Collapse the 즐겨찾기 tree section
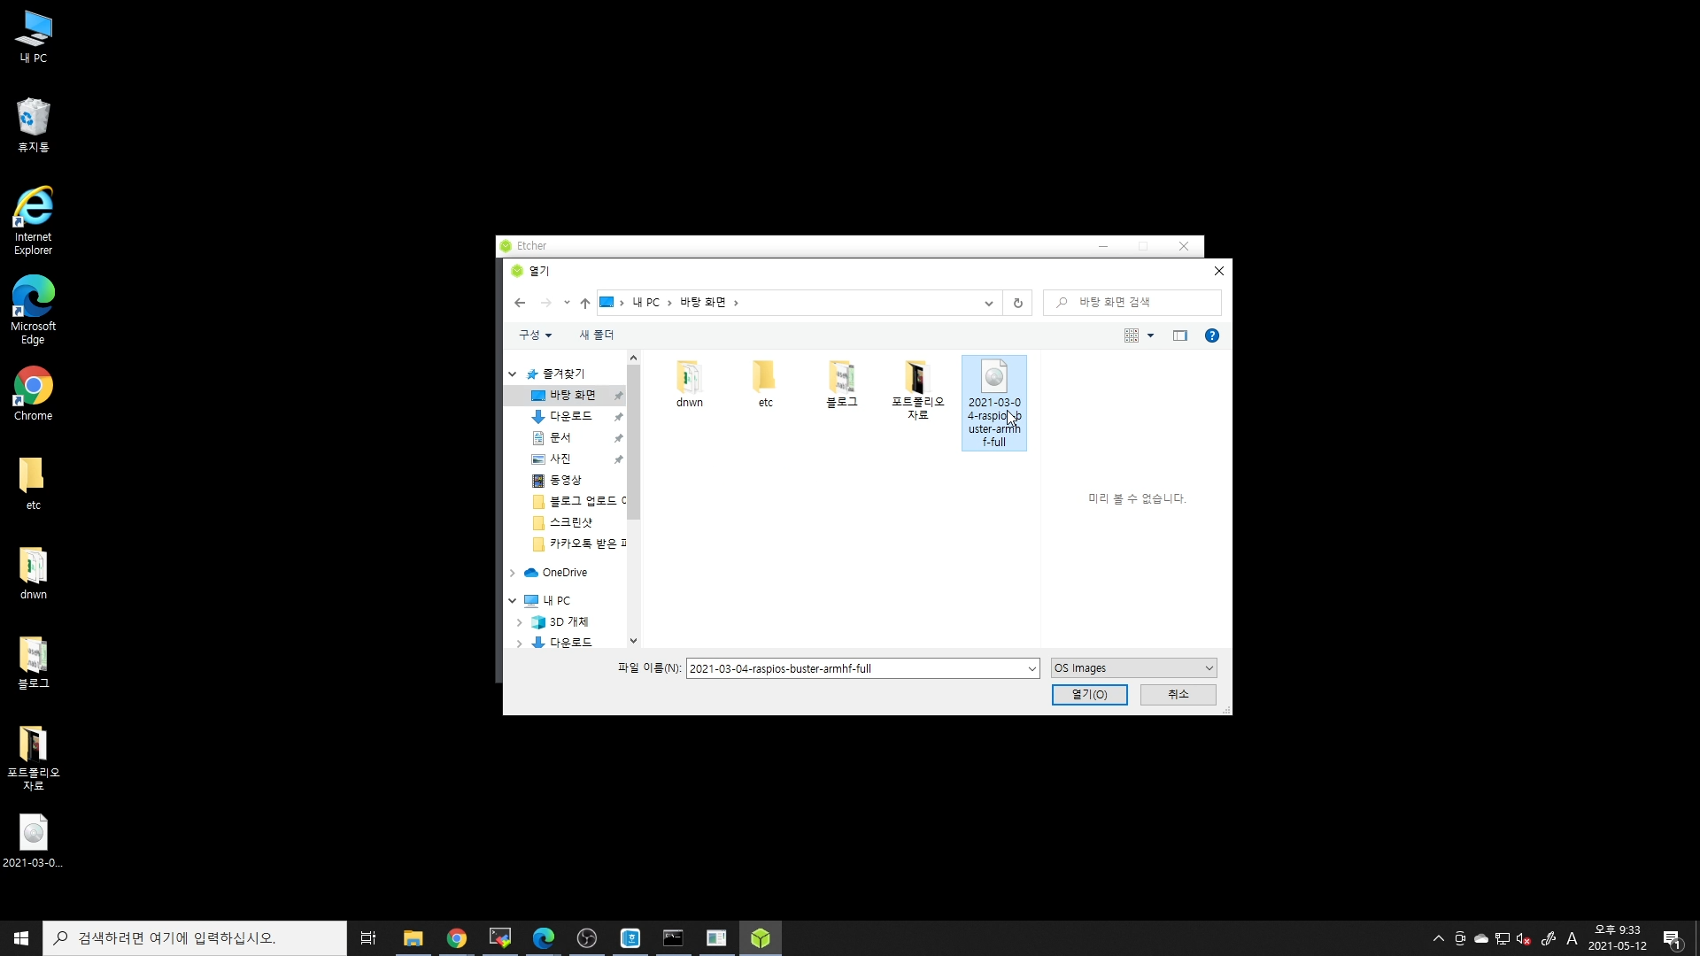This screenshot has height=956, width=1700. coord(513,374)
